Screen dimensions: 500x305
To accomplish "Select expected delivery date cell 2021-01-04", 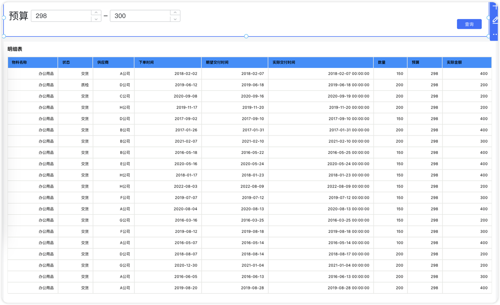I will point(235,266).
